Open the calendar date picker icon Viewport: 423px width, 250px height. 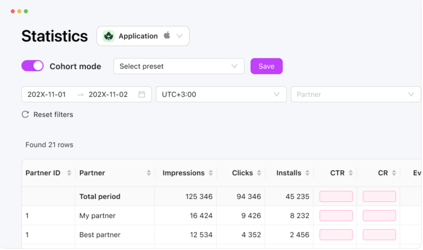click(142, 94)
